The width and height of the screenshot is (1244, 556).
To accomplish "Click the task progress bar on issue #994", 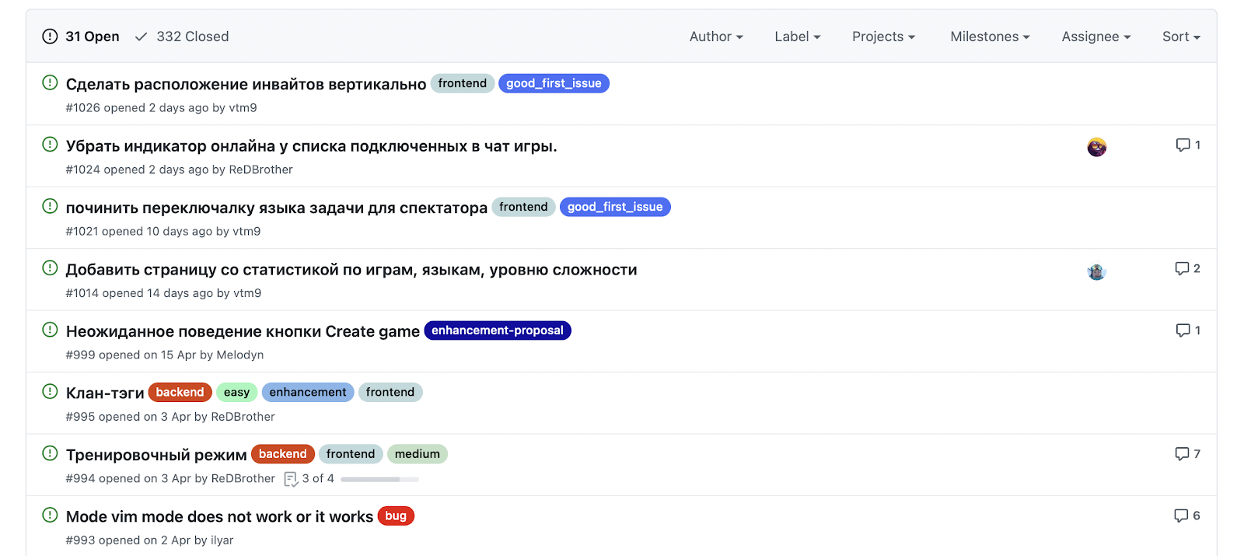I will (379, 479).
